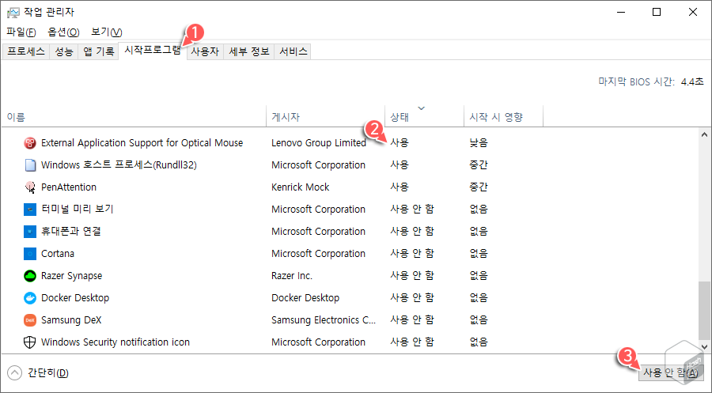The height and width of the screenshot is (393, 712).
Task: Click the Windows Security shield icon
Action: coord(30,342)
